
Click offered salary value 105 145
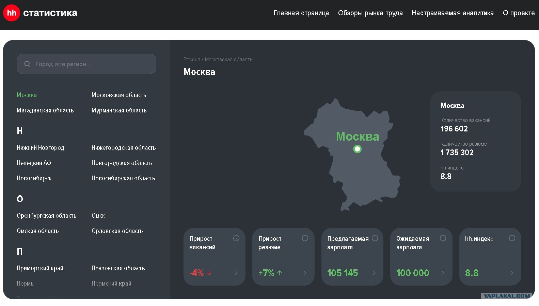tap(343, 273)
